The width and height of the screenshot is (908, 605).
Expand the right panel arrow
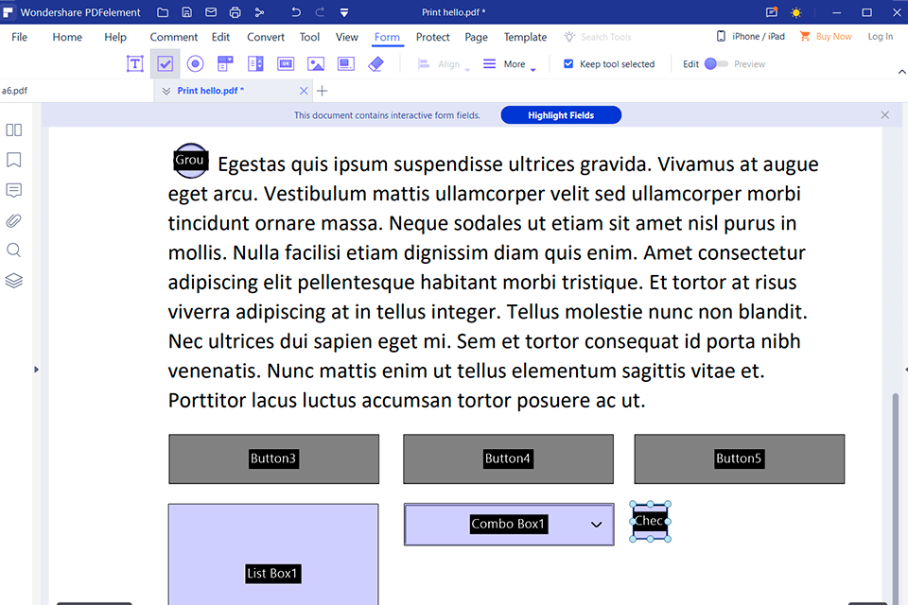[906, 370]
